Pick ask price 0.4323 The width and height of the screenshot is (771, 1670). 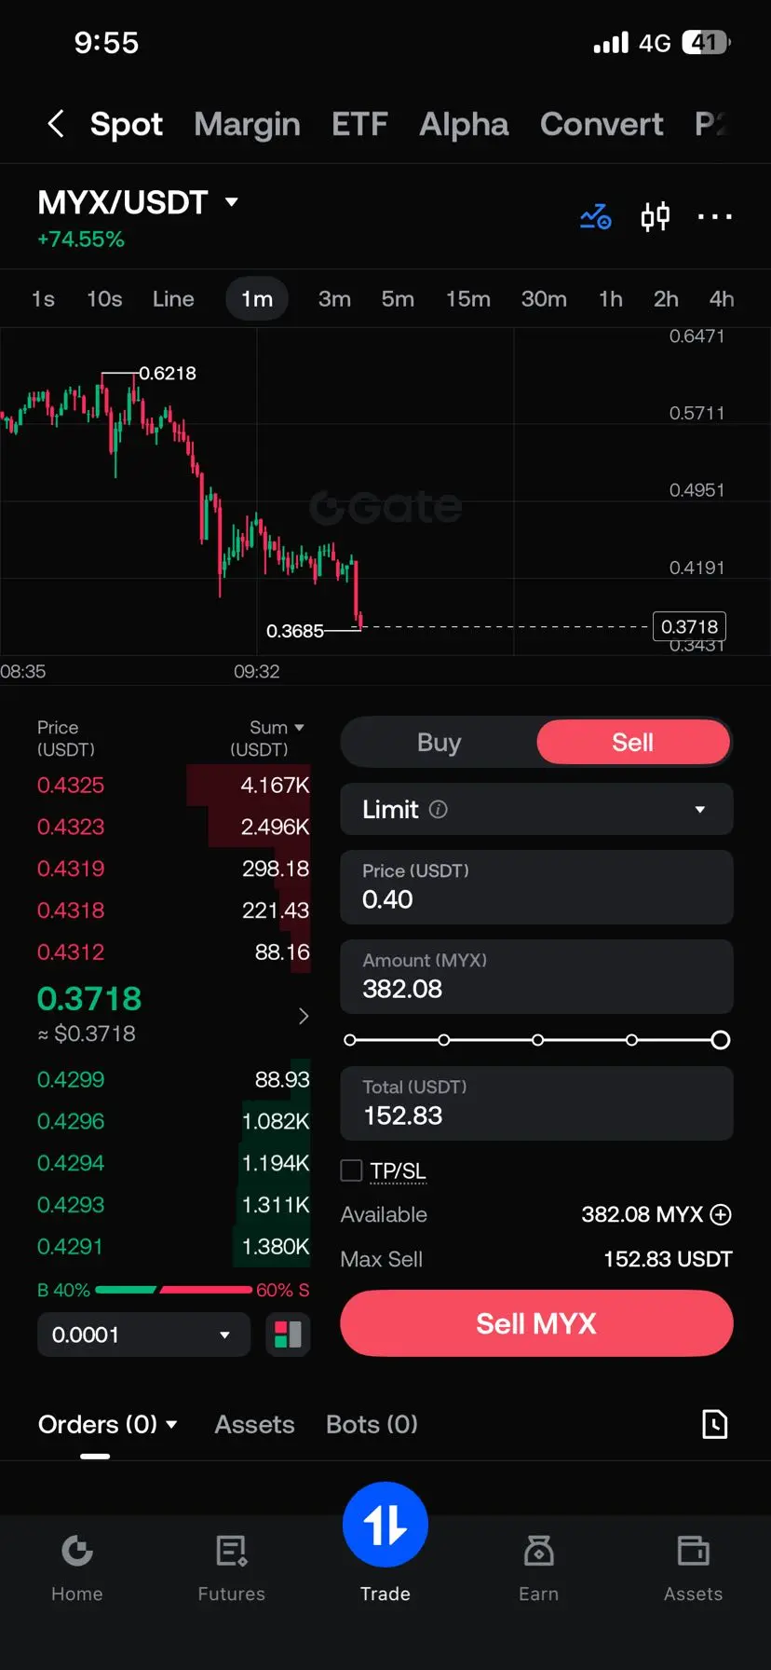[71, 827]
